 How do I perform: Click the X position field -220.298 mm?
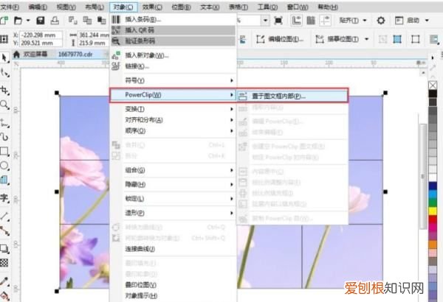pyautogui.click(x=41, y=35)
